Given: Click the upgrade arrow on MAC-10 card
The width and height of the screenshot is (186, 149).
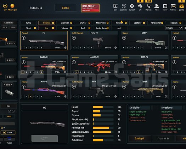Looking at the screenshot, I should 74,38.
